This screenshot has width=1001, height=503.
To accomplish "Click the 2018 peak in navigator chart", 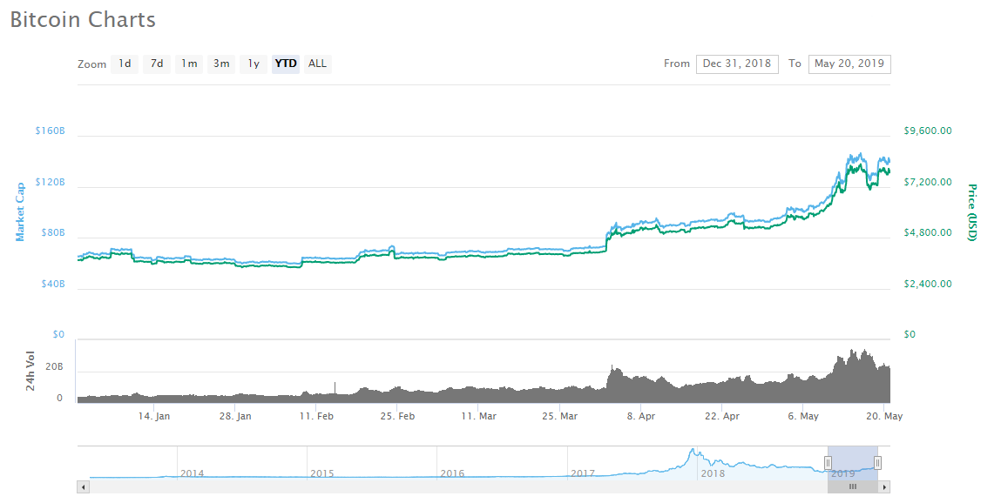I will (x=693, y=452).
